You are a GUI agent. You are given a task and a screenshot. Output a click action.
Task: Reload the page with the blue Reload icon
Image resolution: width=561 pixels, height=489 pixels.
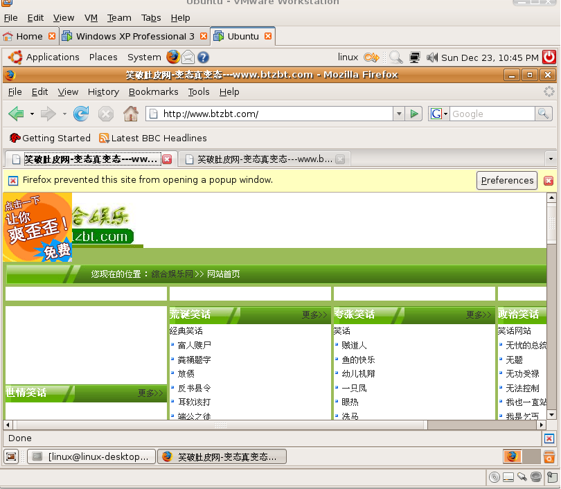pyautogui.click(x=81, y=114)
